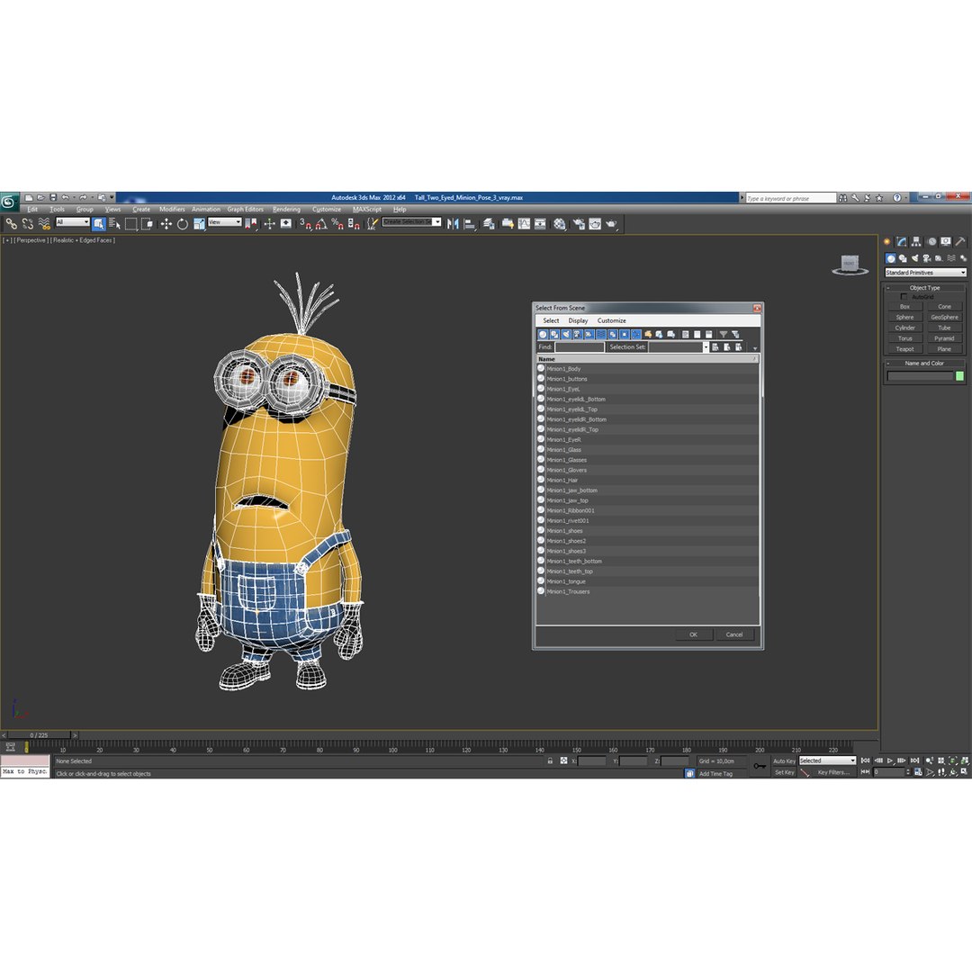Open the Modifiers menu
Image resolution: width=972 pixels, height=972 pixels.
172,209
